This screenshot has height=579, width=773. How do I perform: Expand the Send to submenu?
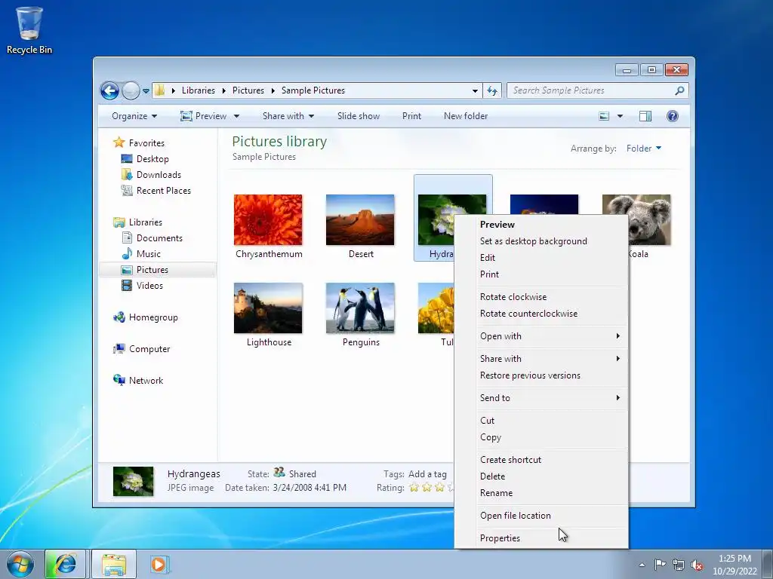click(541, 398)
